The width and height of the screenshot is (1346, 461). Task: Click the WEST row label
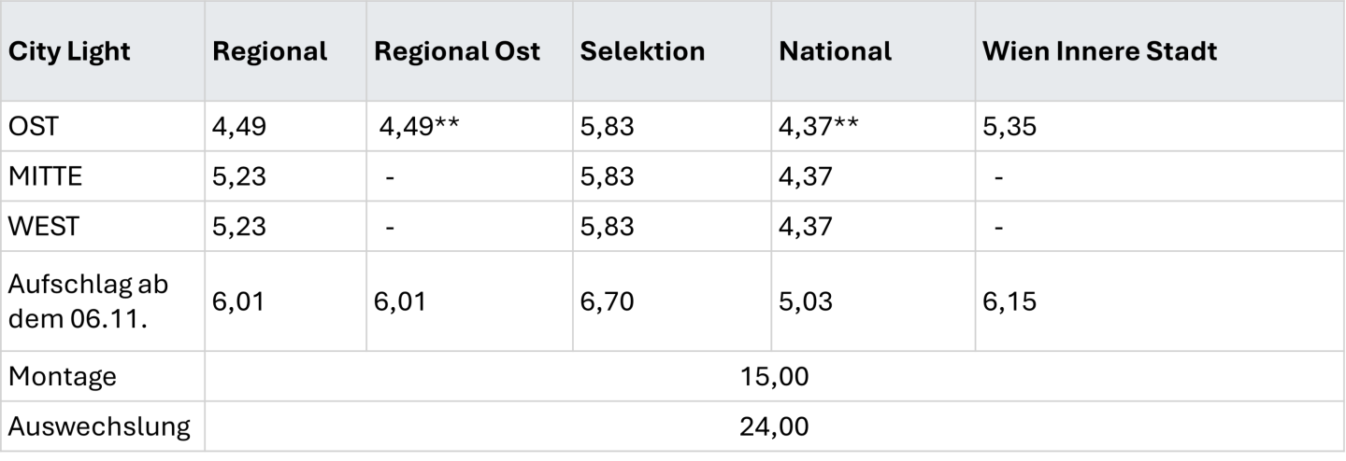click(43, 226)
